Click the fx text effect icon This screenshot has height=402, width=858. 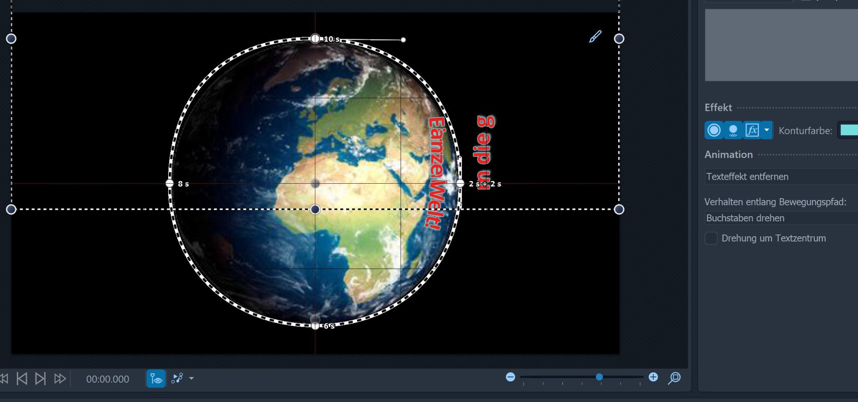point(752,130)
